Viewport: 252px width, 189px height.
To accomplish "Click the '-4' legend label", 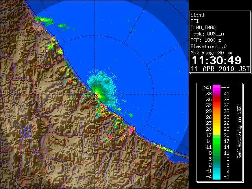I will pyautogui.click(x=209, y=176).
